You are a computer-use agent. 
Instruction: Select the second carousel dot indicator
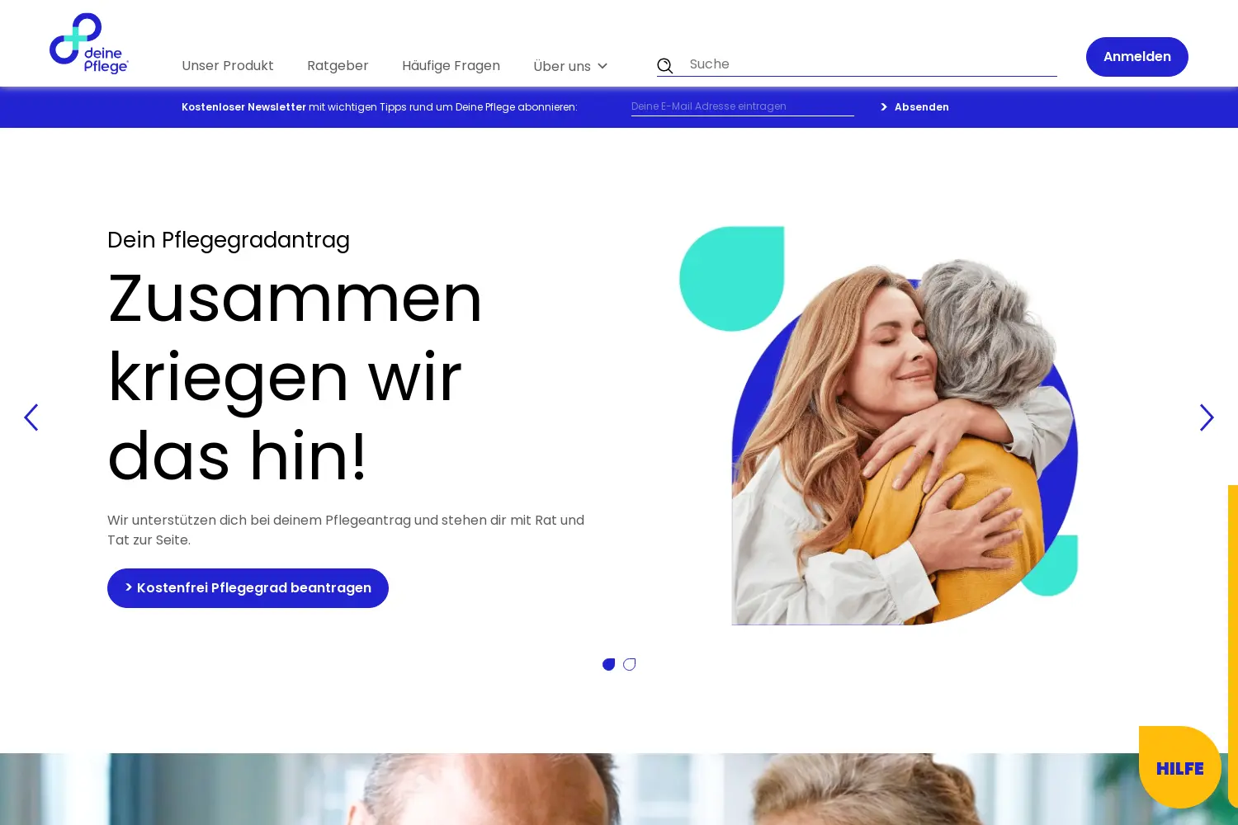630,665
